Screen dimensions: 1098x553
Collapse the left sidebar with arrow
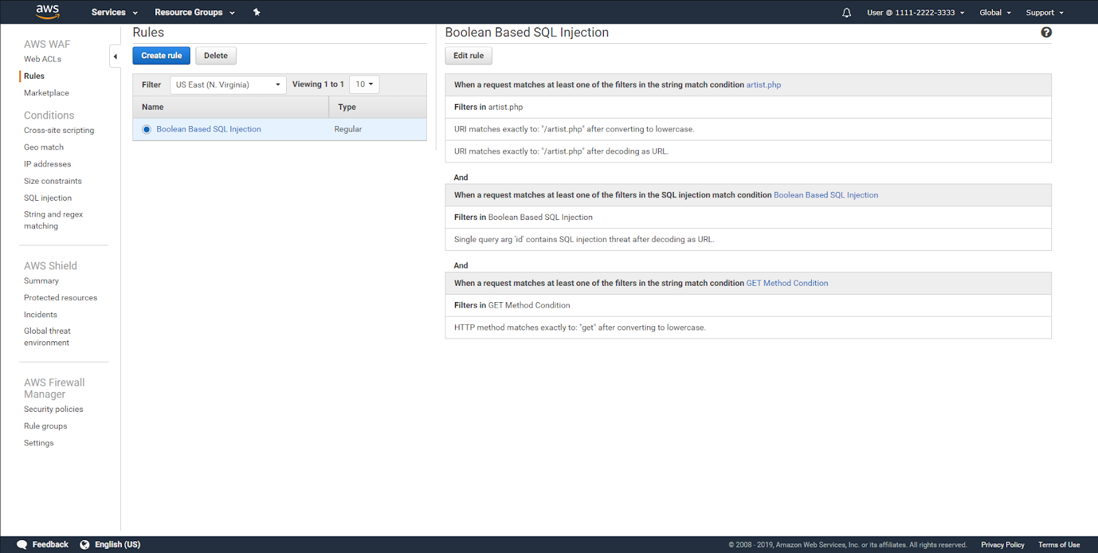coord(115,56)
